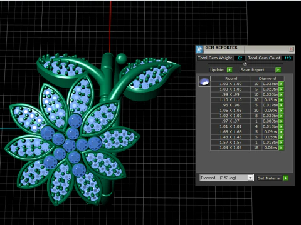301x225 pixels.
Task: Select the 1.66 X 1.66 size cell
Action: [231, 132]
